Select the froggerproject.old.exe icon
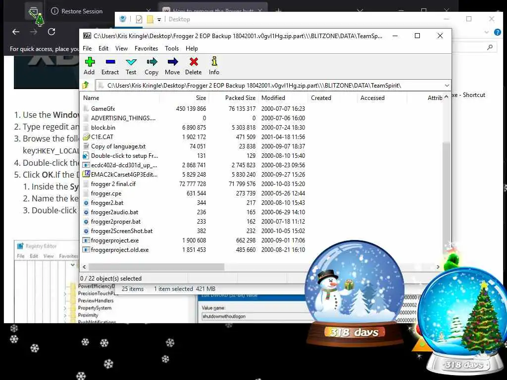Viewport: 507px width, 380px height. coord(86,250)
